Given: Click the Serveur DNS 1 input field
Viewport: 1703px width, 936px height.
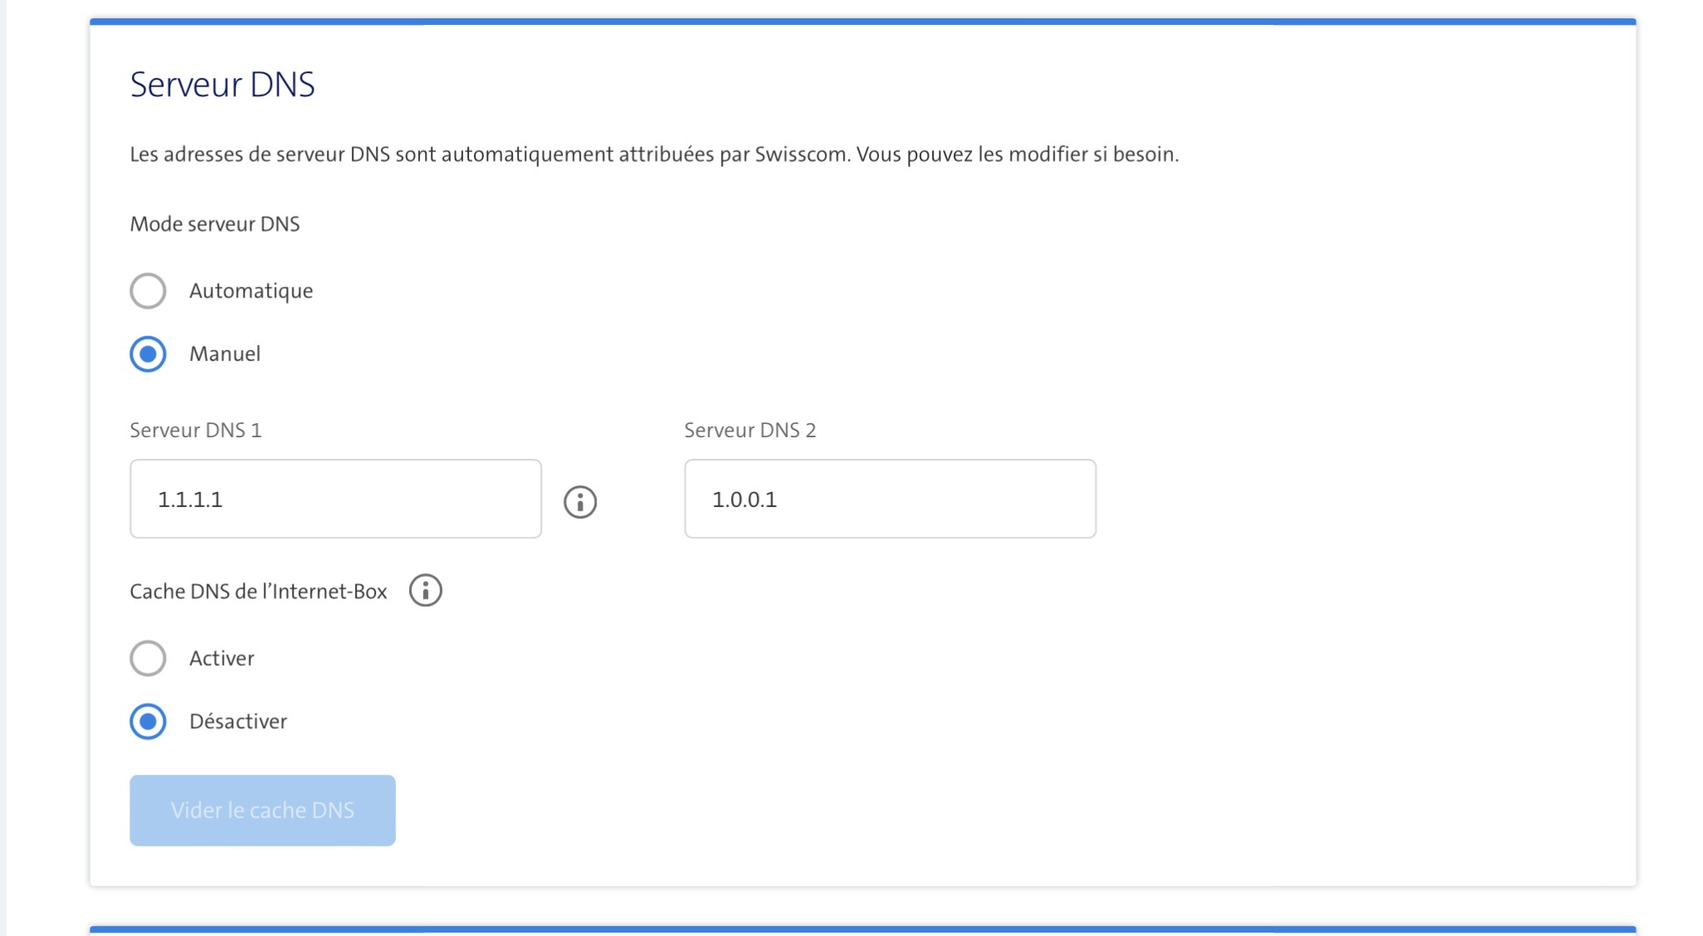Looking at the screenshot, I should [x=335, y=499].
